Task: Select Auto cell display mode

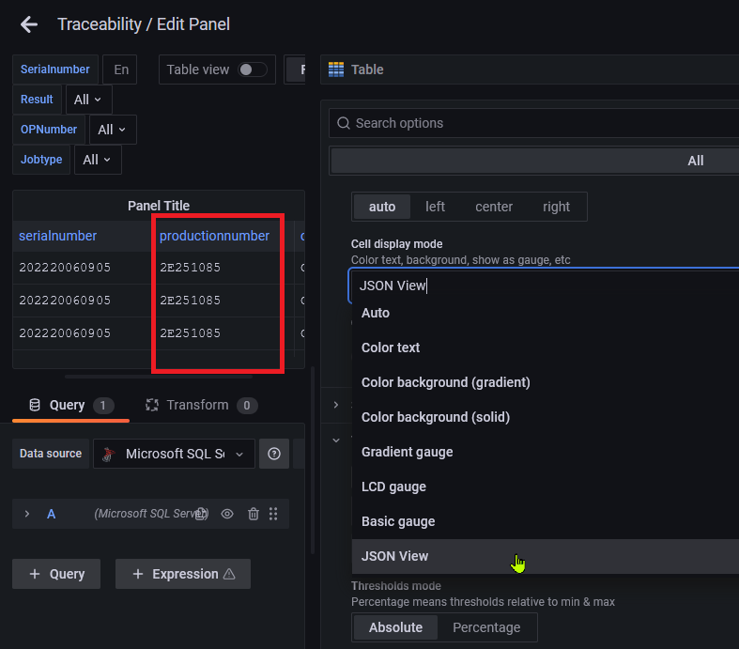Action: [x=546, y=313]
